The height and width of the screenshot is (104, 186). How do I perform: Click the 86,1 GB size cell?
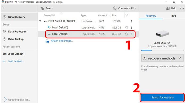click(116, 27)
